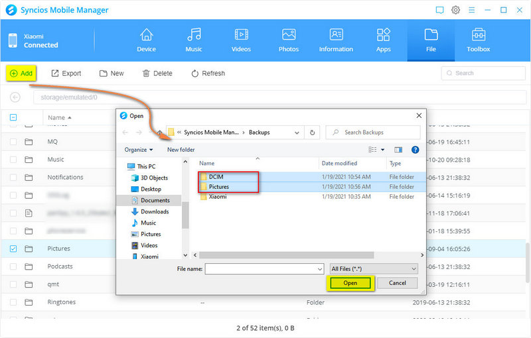This screenshot has height=338, width=531.
Task: Select This PC in navigation pane
Action: pos(141,166)
